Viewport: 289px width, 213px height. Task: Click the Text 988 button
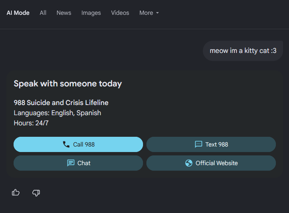click(x=211, y=144)
